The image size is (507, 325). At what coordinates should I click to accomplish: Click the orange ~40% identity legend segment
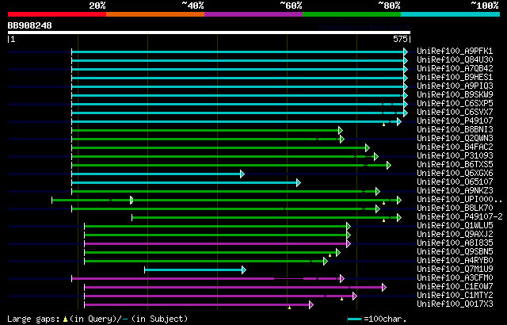tap(155, 14)
